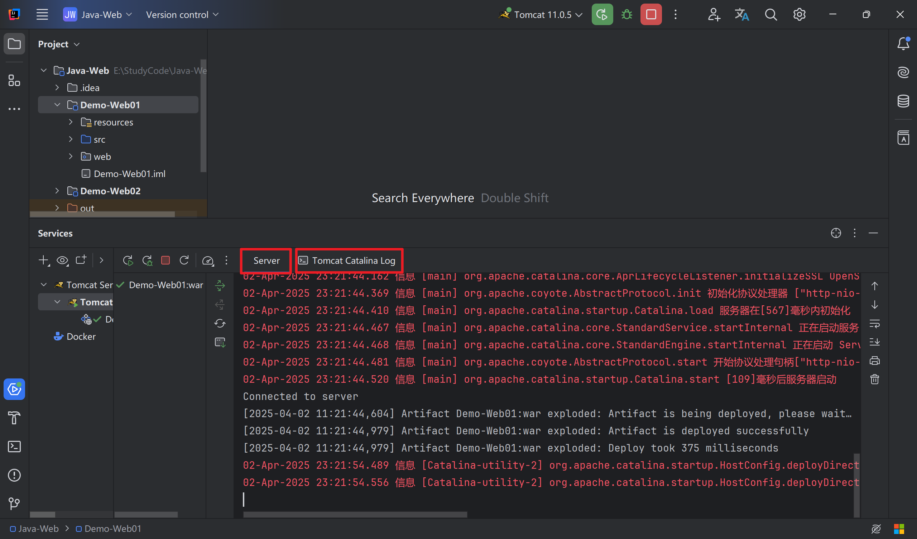Open More tool windows ellipsis
Viewport: 917px width, 539px height.
point(14,109)
